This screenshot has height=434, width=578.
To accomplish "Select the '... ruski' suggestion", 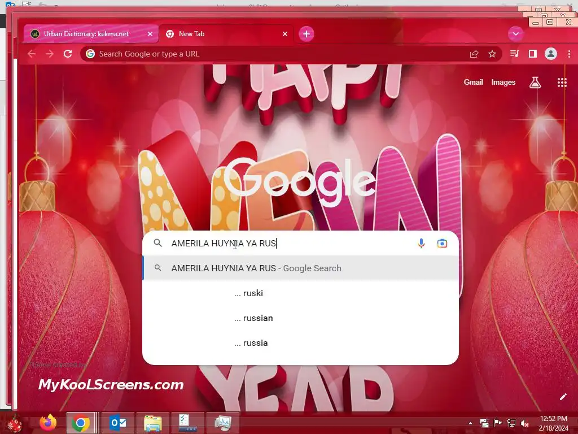I will [300, 293].
